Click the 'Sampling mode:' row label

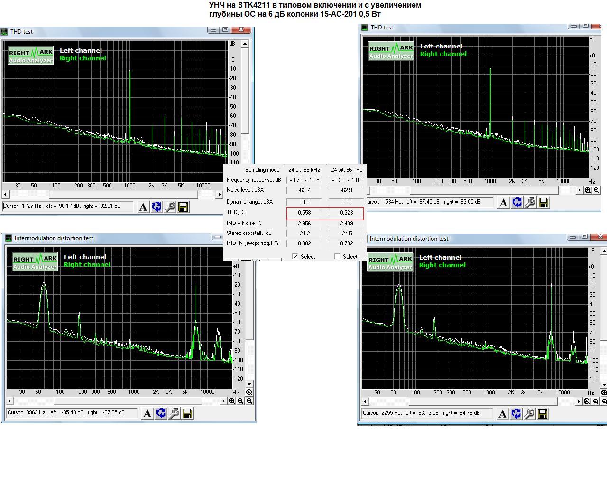coord(263,170)
